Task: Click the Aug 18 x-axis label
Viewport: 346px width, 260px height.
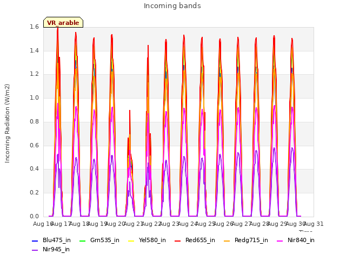Action: coord(79,224)
